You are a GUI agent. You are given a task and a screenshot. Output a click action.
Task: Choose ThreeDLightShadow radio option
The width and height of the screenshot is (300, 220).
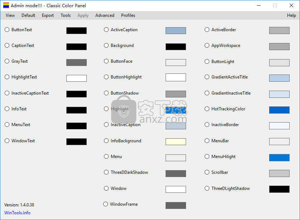[207, 188]
